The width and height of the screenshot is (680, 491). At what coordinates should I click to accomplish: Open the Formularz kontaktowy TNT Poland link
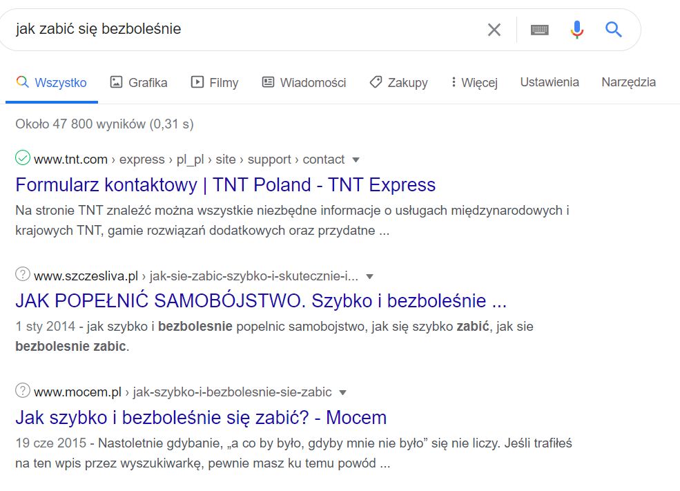[226, 185]
